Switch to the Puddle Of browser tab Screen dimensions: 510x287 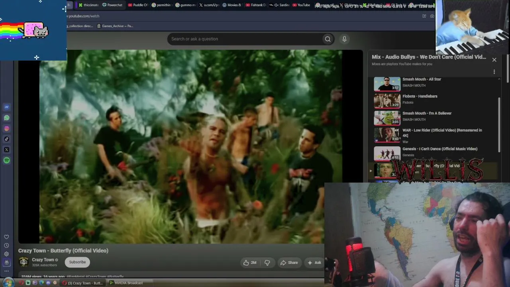point(138,5)
